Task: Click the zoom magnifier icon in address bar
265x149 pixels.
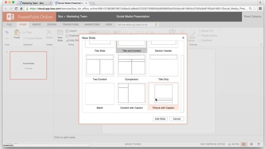Action: [250, 8]
